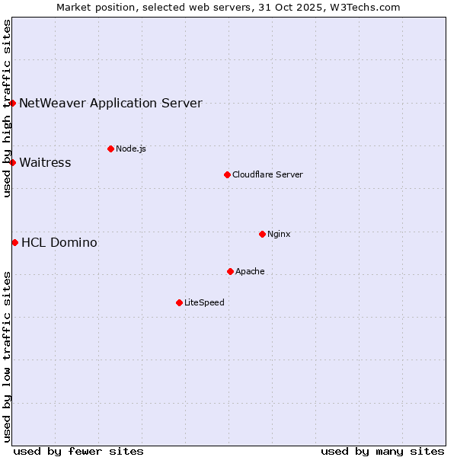Click the 'used by many sites' axis label

[x=382, y=451]
